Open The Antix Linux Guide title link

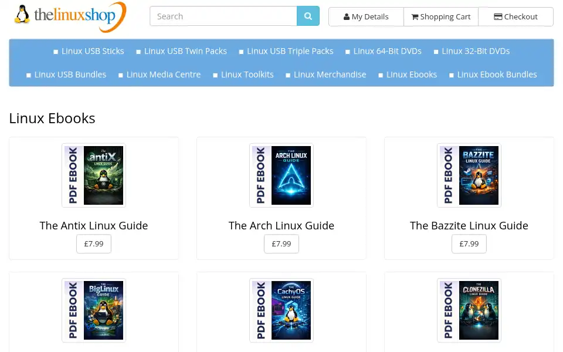(x=94, y=225)
